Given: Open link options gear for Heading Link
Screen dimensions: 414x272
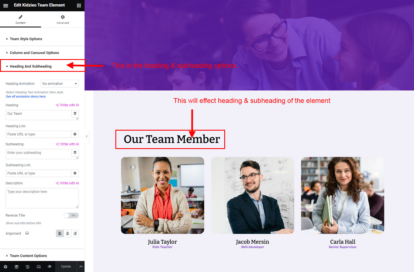Looking at the screenshot, I should (x=75, y=134).
